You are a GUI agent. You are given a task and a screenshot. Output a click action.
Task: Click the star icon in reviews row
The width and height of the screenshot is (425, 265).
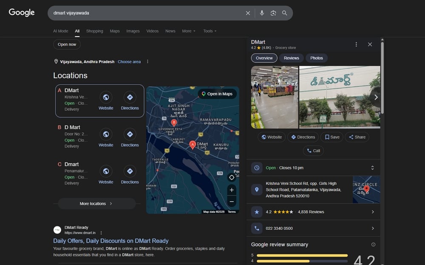click(257, 212)
